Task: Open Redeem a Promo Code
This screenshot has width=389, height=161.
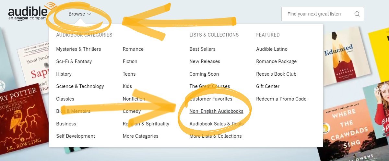Action: coord(281,99)
